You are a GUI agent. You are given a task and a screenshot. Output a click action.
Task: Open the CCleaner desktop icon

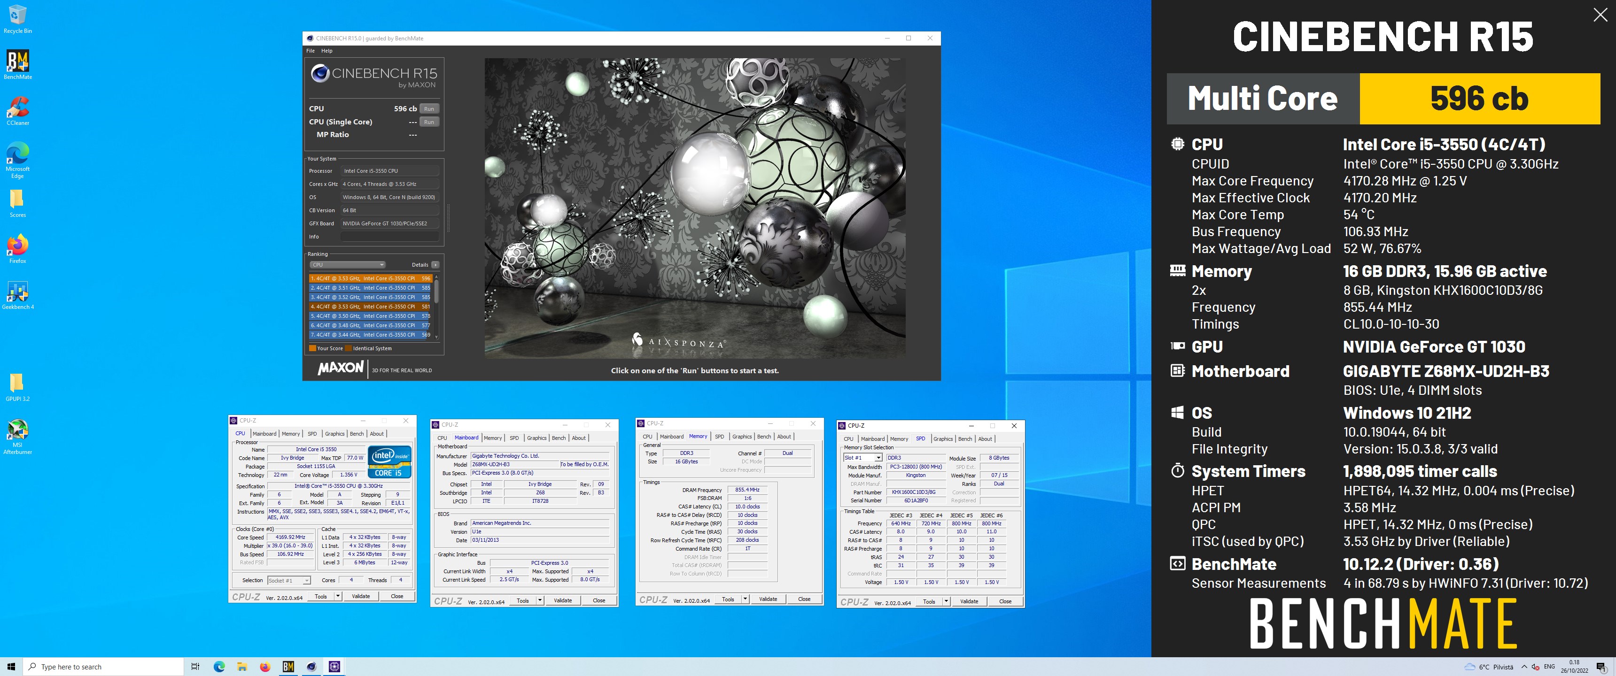17,111
